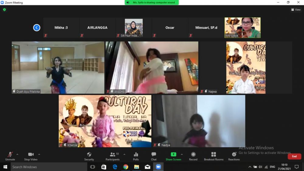Image resolution: width=304 pixels, height=171 pixels.
Task: Unmute the microphone
Action: (10, 156)
